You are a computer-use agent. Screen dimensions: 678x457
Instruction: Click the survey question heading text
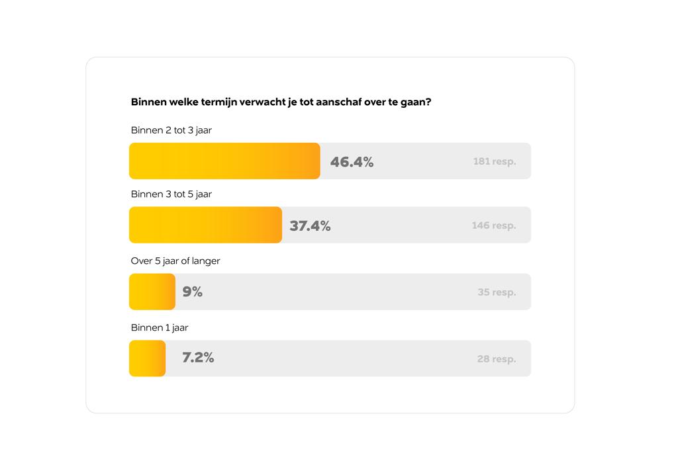point(281,103)
